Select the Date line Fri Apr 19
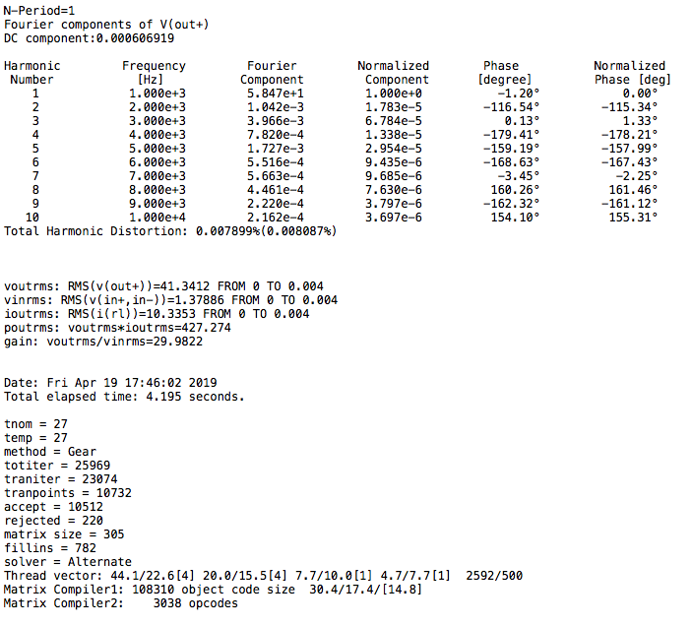The width and height of the screenshot is (692, 626). (110, 383)
